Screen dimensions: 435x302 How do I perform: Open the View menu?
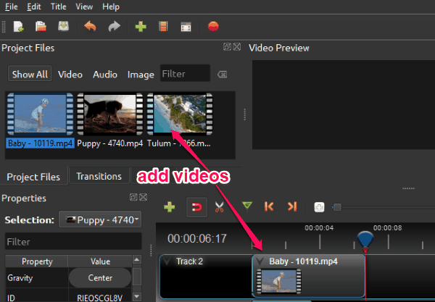pyautogui.click(x=84, y=7)
